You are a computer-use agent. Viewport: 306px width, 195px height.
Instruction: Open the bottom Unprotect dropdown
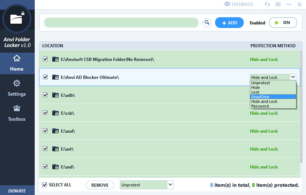click(x=170, y=185)
